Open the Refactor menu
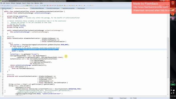 [13, 3]
